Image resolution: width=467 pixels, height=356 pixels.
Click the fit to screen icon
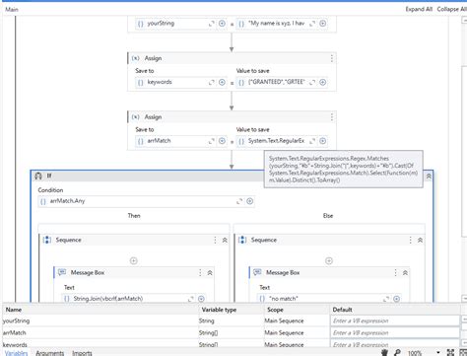pos(451,353)
